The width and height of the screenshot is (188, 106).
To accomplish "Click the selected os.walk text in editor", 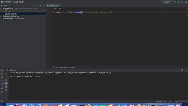I will 78,12.
